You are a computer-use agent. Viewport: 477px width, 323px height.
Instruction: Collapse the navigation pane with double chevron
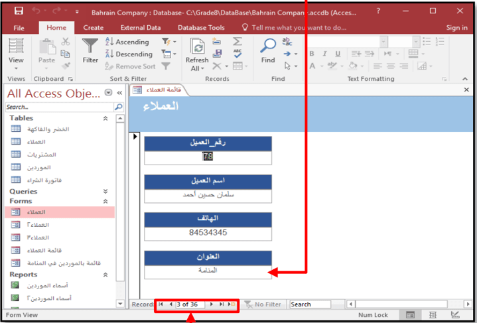click(119, 93)
